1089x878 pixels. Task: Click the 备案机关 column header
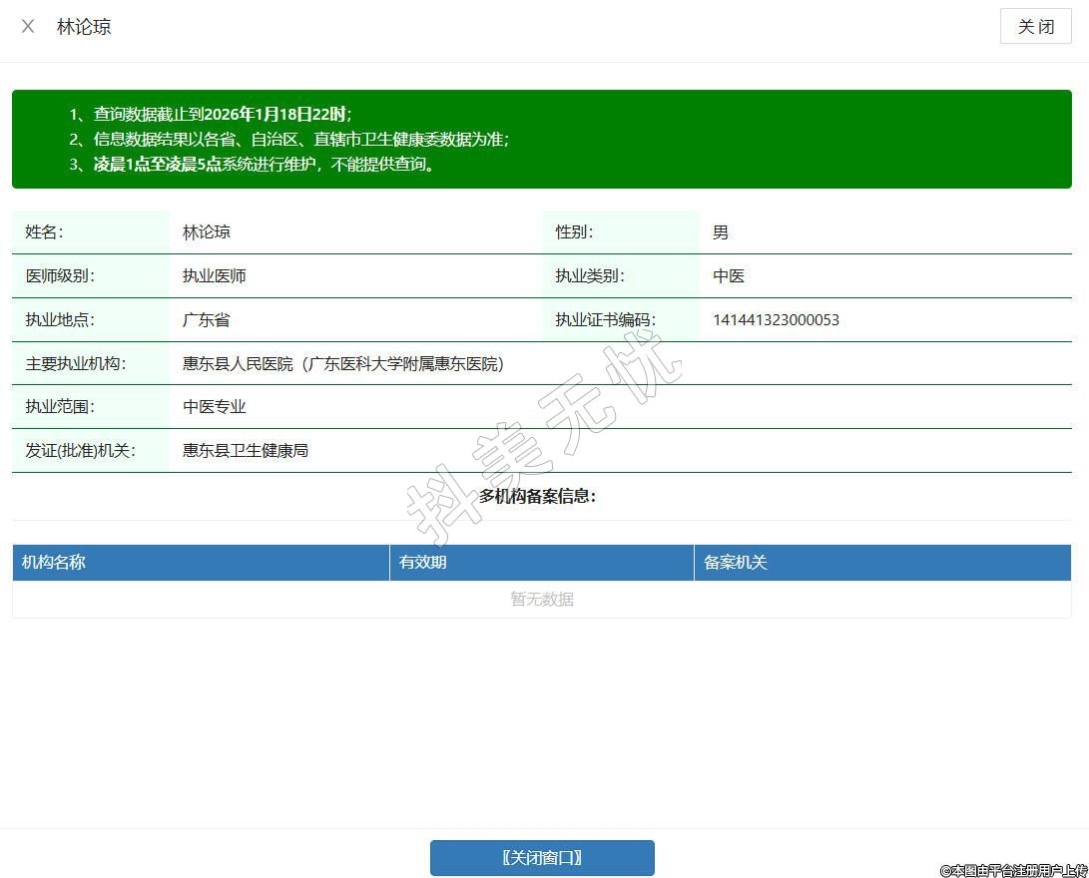pyautogui.click(x=736, y=563)
